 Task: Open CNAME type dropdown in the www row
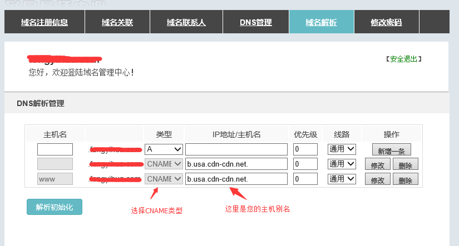(x=164, y=179)
